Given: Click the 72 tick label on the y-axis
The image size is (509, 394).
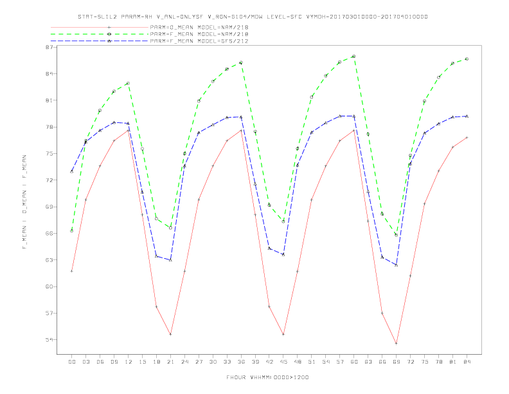Looking at the screenshot, I should [x=49, y=180].
